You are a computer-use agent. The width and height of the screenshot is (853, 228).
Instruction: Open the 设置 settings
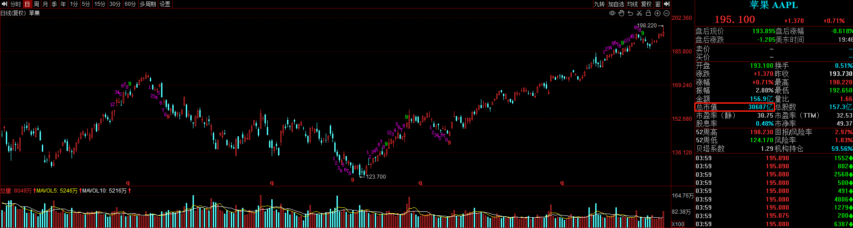click(165, 4)
